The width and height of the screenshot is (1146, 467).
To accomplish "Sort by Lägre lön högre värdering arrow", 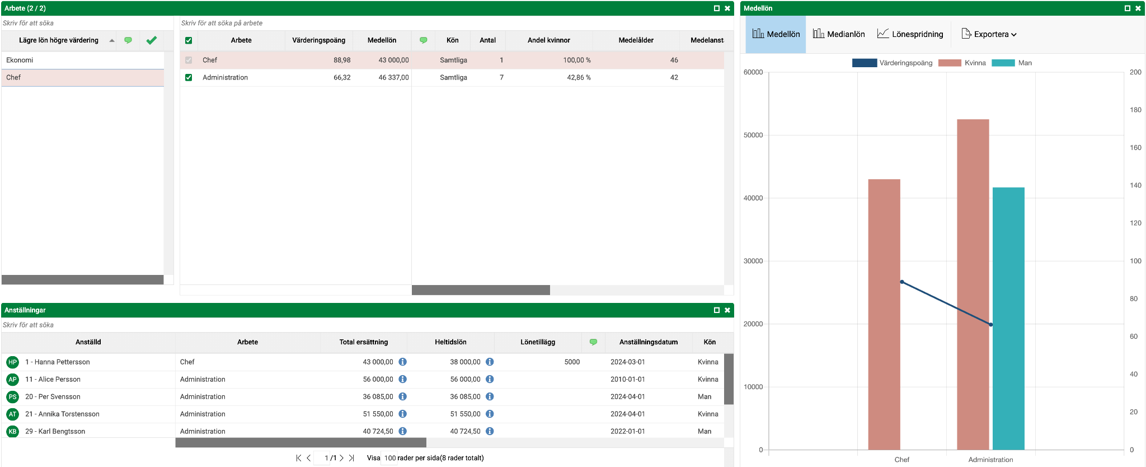I will (x=112, y=40).
